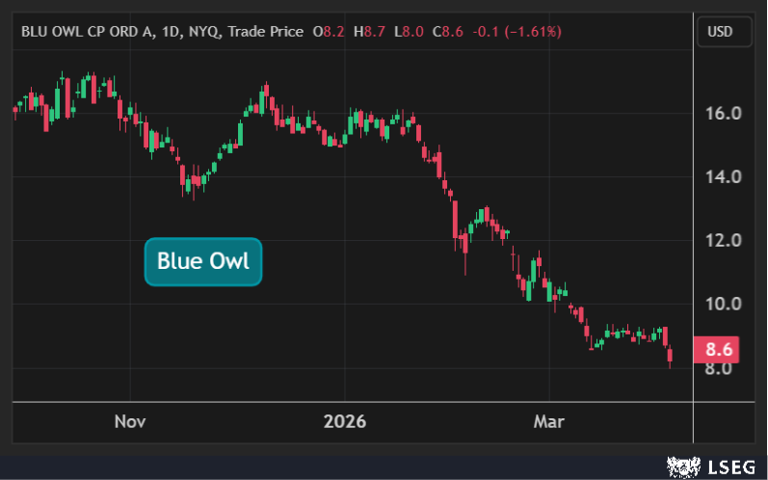Click the 10.0 price axis label
The image size is (768, 480).
(x=723, y=305)
